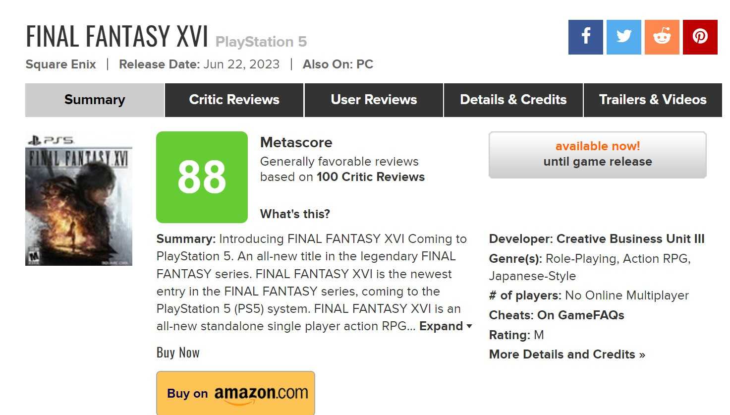Open the Summary tab

(95, 100)
